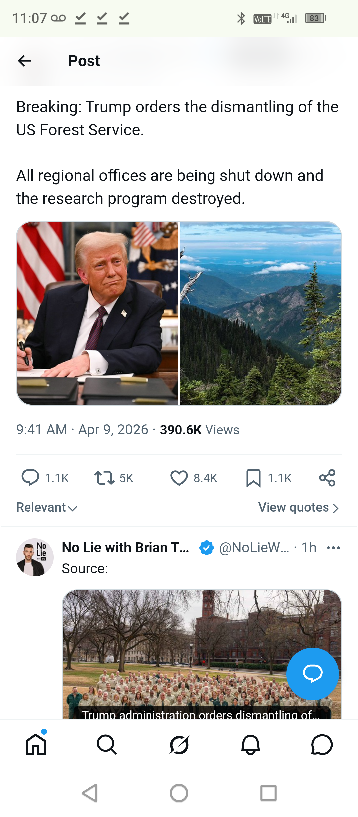Repost using the retweet icon
Screen dimensions: 358x817
pos(104,478)
